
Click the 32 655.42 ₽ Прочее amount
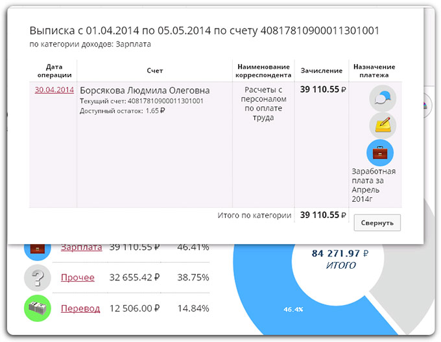coord(134,278)
